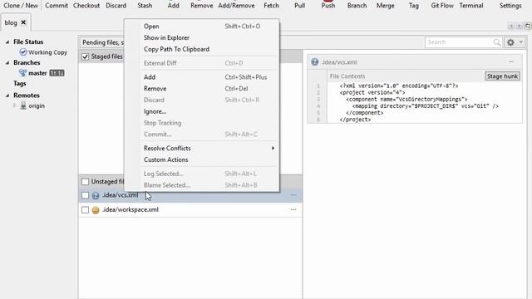Image resolution: width=532 pixels, height=299 pixels.
Task: Click the Discard toolbar button
Action: tap(116, 6)
